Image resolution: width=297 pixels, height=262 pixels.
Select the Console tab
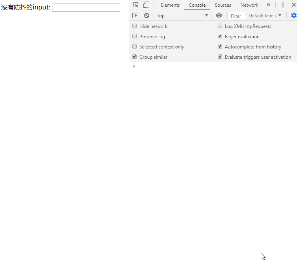[x=197, y=5]
